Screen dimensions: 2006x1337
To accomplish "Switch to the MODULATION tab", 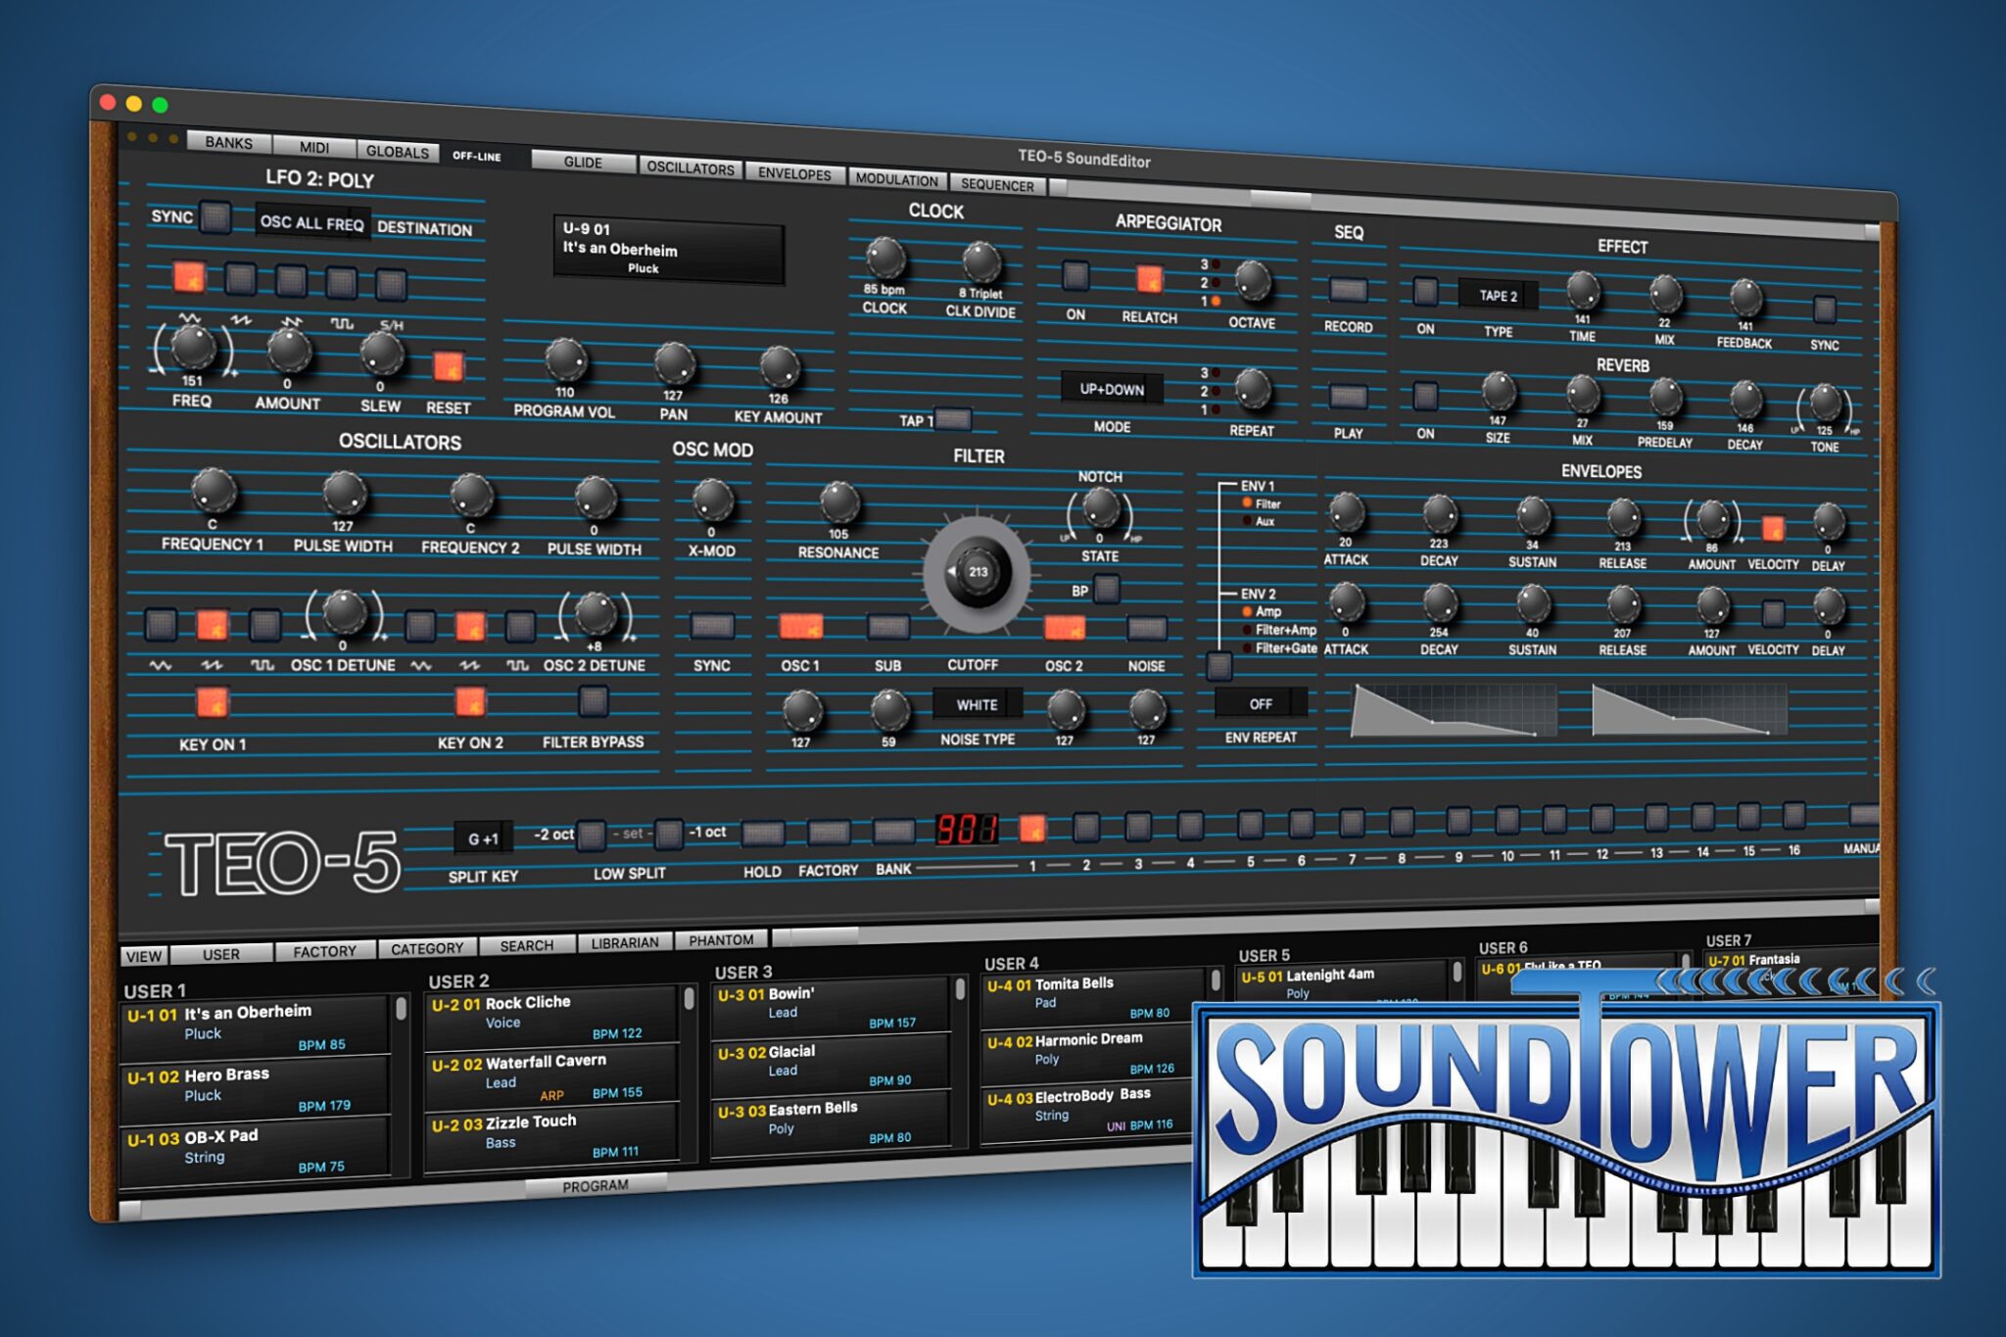I will point(896,179).
